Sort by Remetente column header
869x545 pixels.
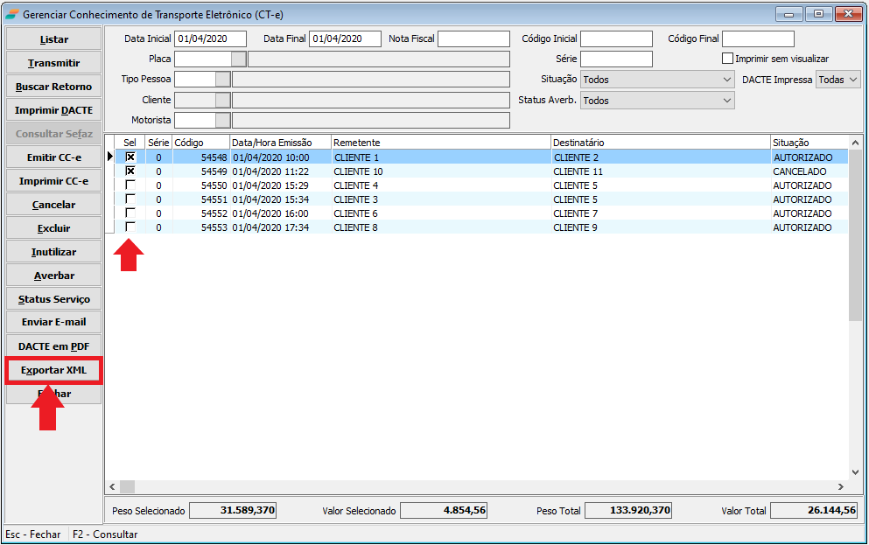click(440, 143)
